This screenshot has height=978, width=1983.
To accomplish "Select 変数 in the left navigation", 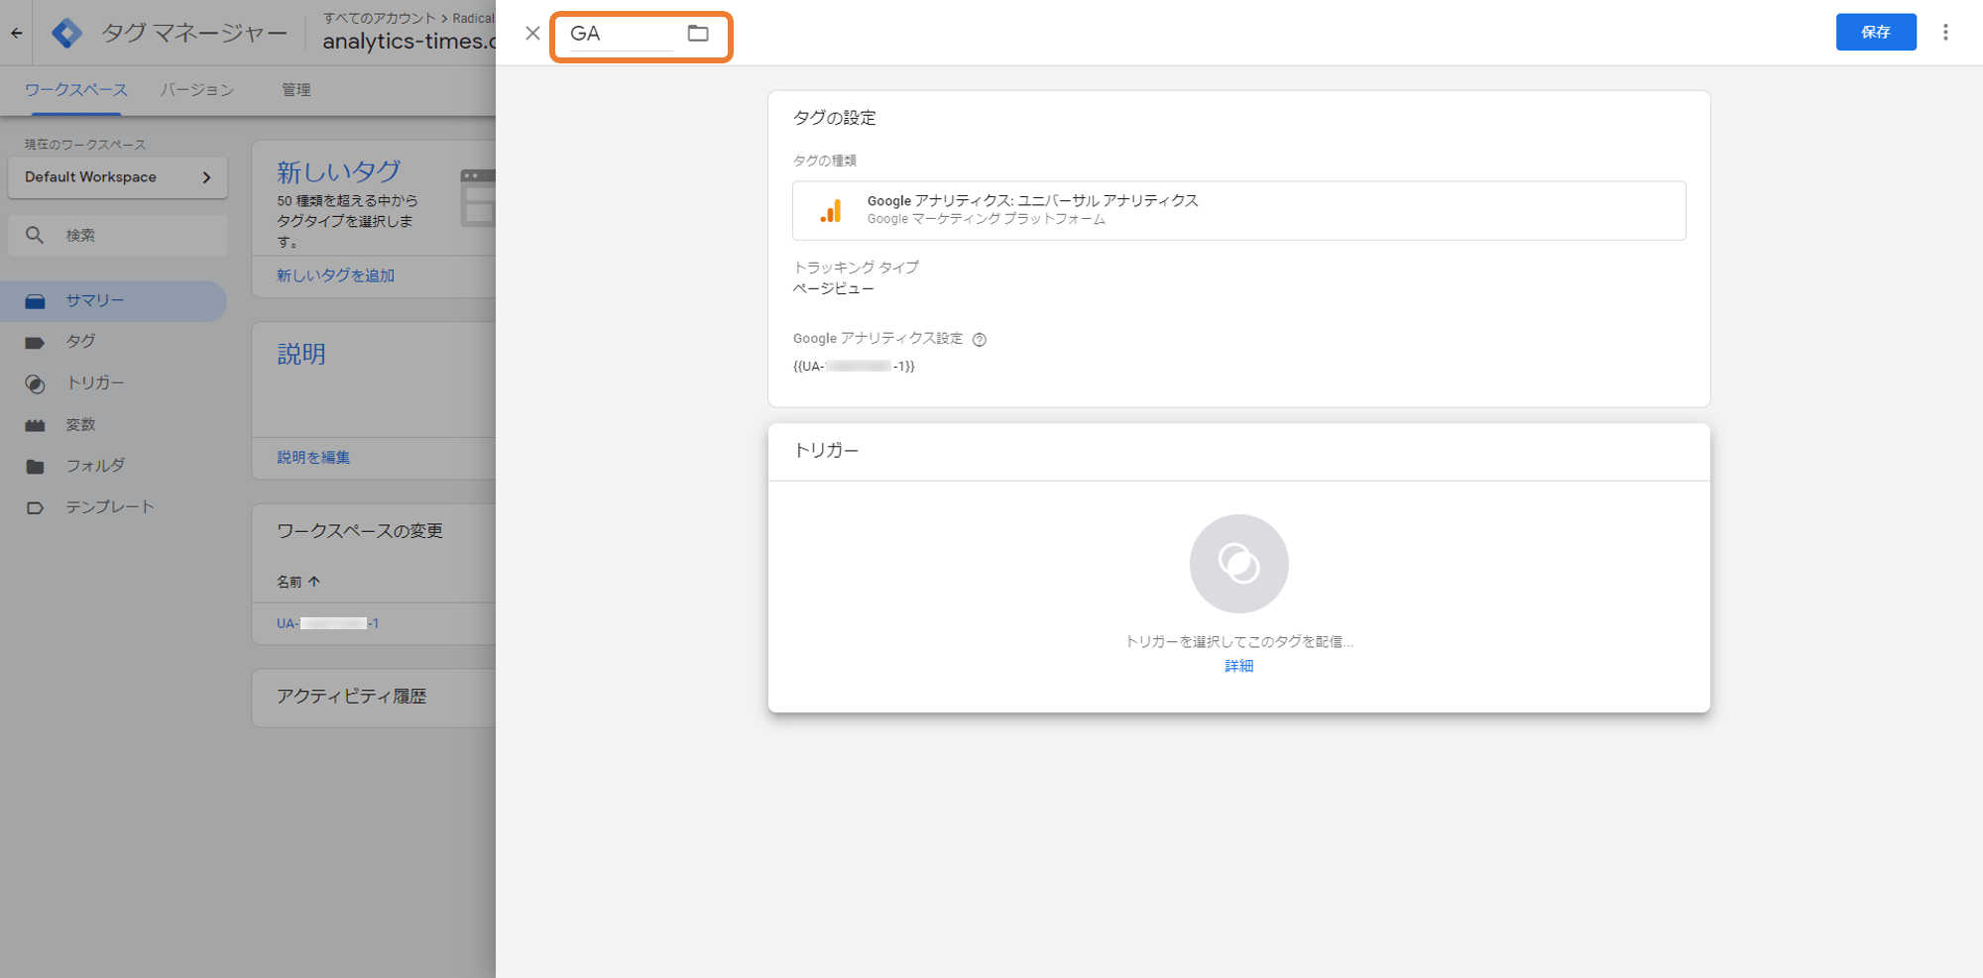I will [80, 425].
